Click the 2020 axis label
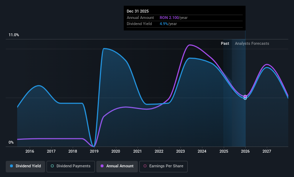This screenshot has width=294, height=177. coord(116,151)
